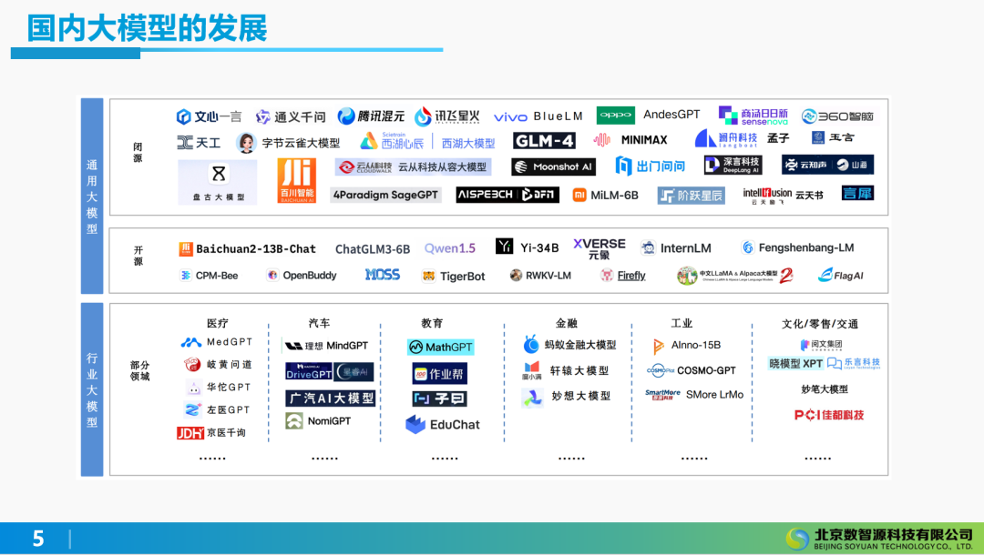Select the 4Paradigm SageGPT label
The image size is (984, 555).
point(385,195)
